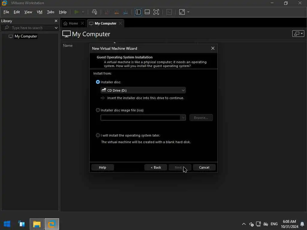The width and height of the screenshot is (307, 230).
Task: Close the New Virtual Machine Wizard dialog
Action: coord(213,48)
